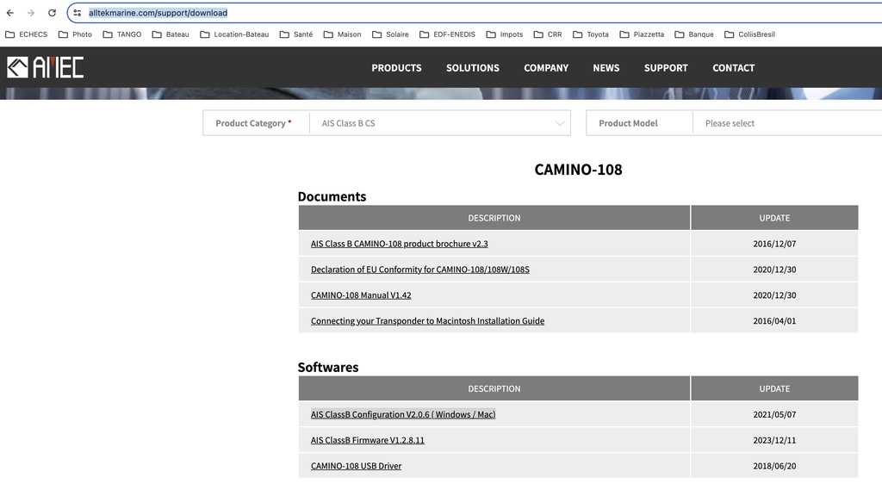Download AIS ClassB Configuration V2.0.6
Image resolution: width=882 pixels, height=490 pixels.
click(x=403, y=414)
